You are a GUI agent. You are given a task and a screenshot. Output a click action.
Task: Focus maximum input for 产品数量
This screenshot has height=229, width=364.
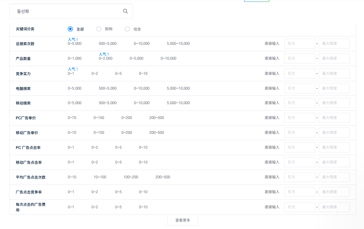point(334,58)
